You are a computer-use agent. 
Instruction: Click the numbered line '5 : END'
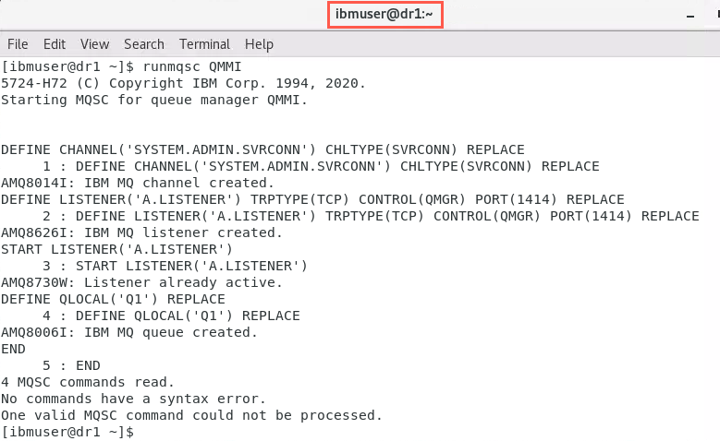coord(71,365)
